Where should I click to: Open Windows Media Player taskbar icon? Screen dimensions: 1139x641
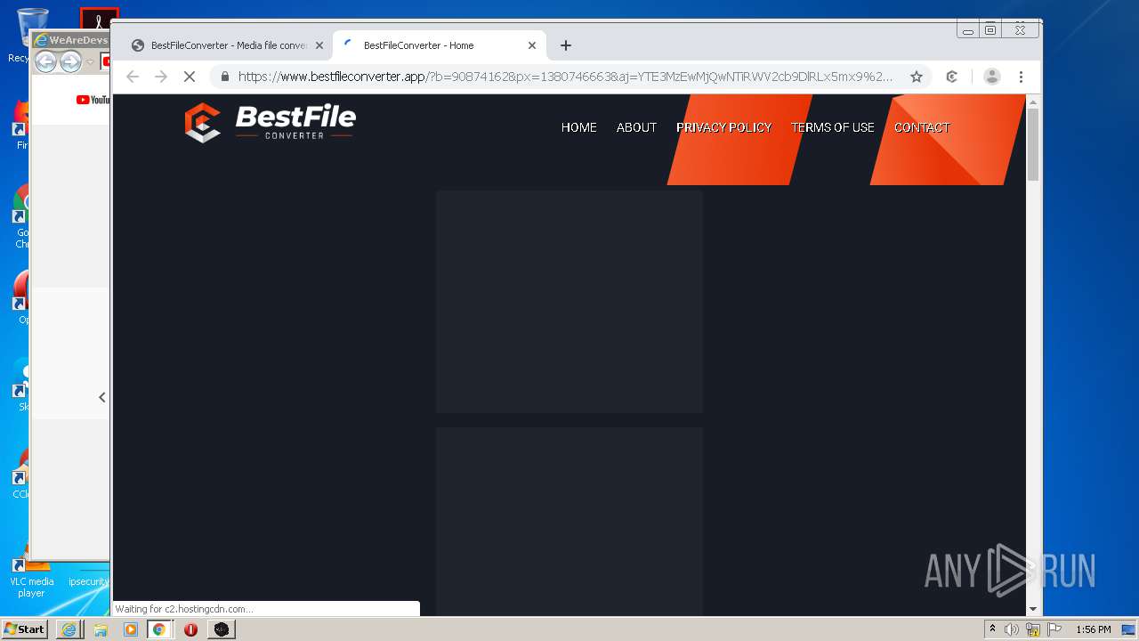coord(131,629)
